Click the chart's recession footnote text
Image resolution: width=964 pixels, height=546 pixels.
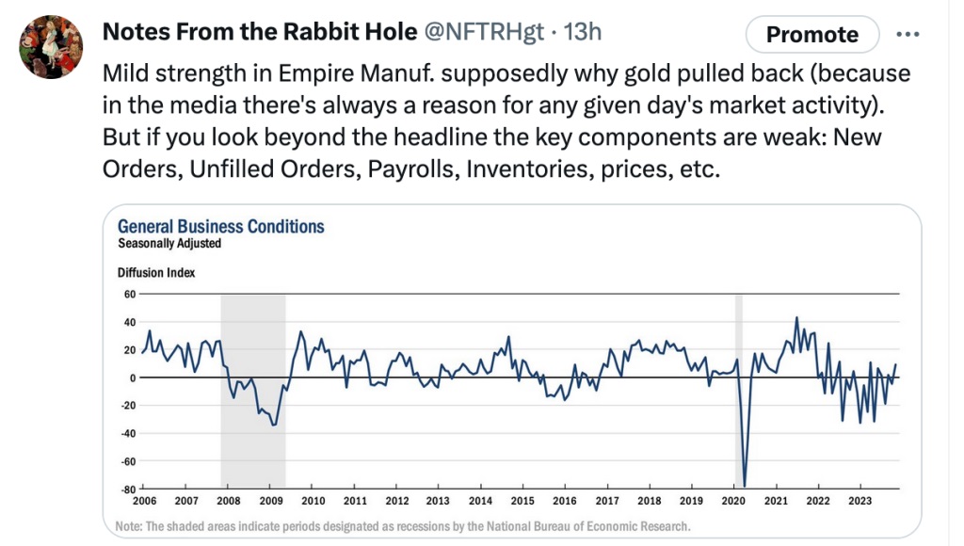[405, 525]
